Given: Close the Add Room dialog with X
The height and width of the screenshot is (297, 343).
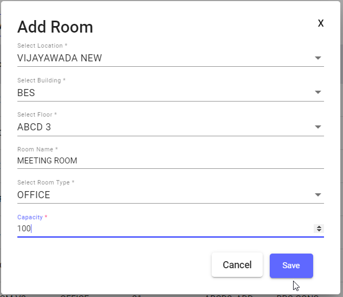Looking at the screenshot, I should pyautogui.click(x=321, y=23).
